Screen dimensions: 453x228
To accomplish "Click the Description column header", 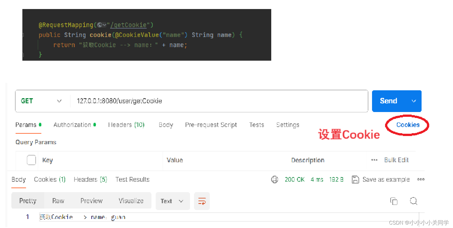I will [x=308, y=160].
